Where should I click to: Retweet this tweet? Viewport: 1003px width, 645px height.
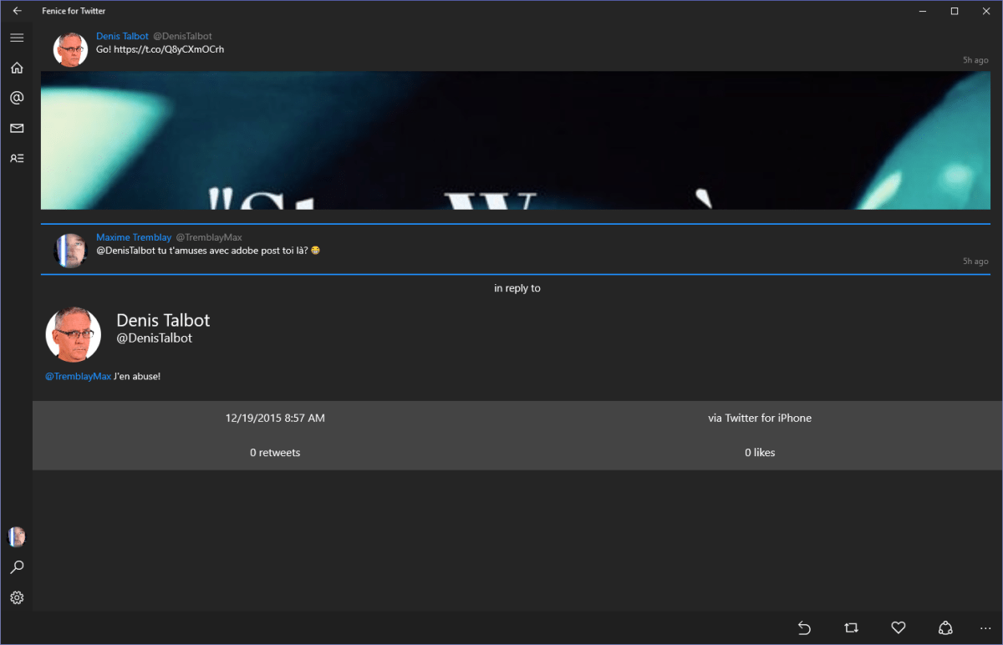pos(851,627)
